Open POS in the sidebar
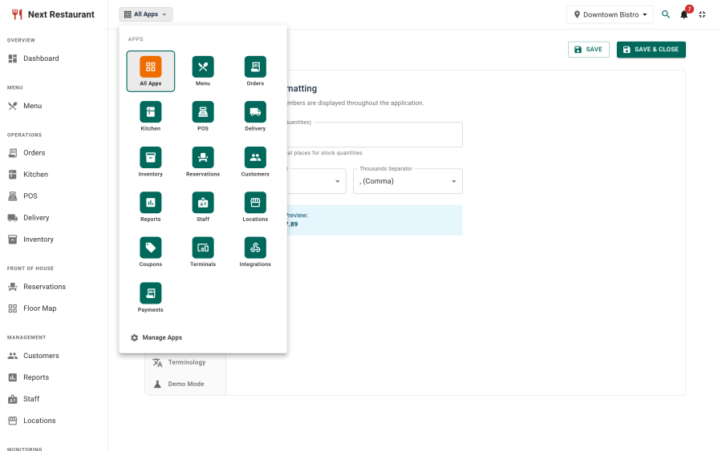The width and height of the screenshot is (722, 451). [54, 195]
